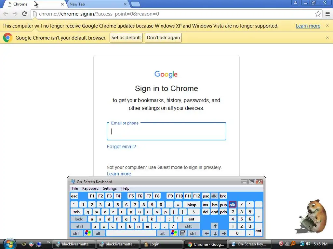Select On-Screen Key... taskbar button

coord(250,244)
